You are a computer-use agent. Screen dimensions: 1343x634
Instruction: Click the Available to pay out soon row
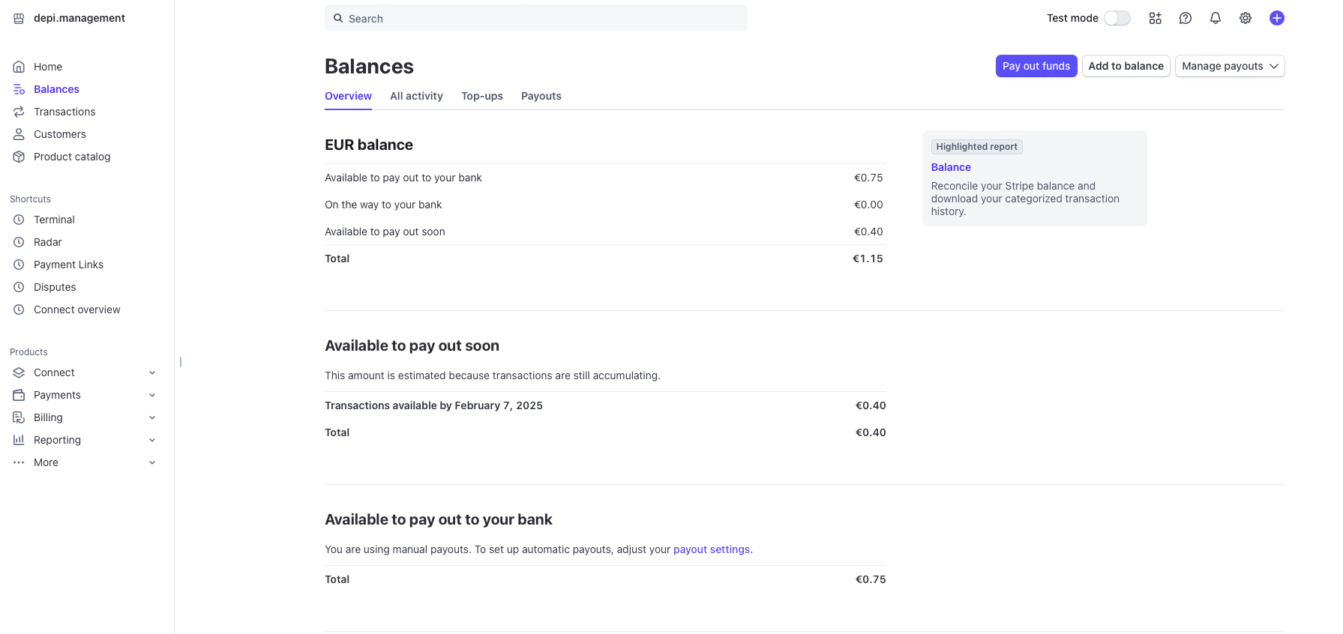pos(605,232)
